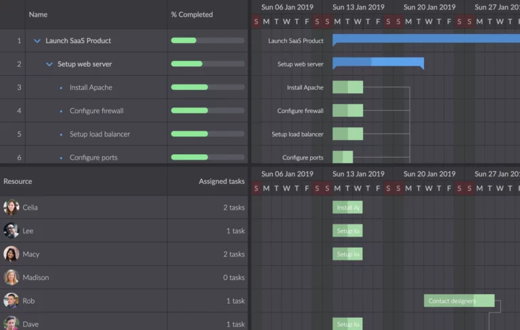Image resolution: width=520 pixels, height=330 pixels.
Task: Click the % Completed column header
Action: tap(192, 15)
